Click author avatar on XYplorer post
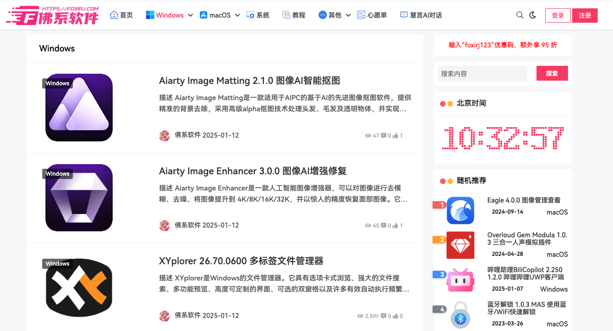The width and height of the screenshot is (613, 331). [165, 316]
